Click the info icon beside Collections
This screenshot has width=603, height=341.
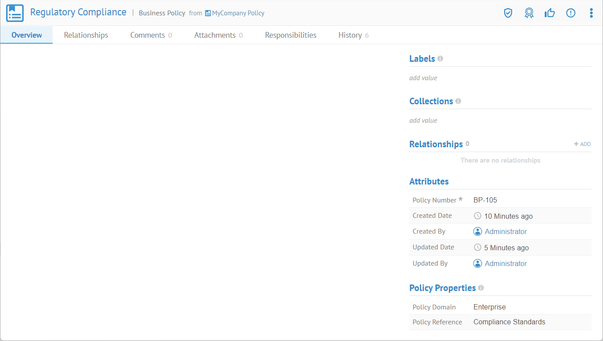point(458,101)
